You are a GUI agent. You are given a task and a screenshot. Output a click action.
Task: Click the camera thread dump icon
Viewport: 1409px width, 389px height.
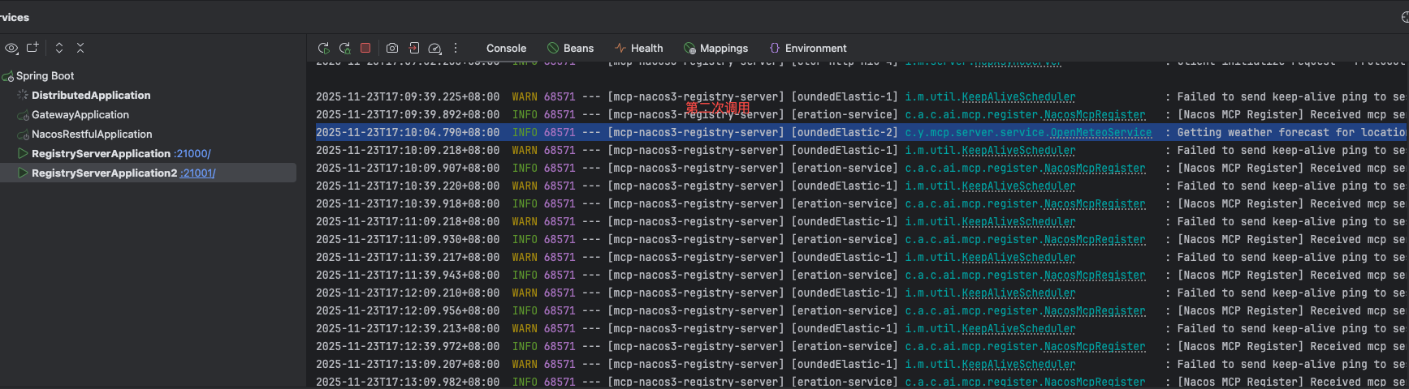tap(392, 49)
